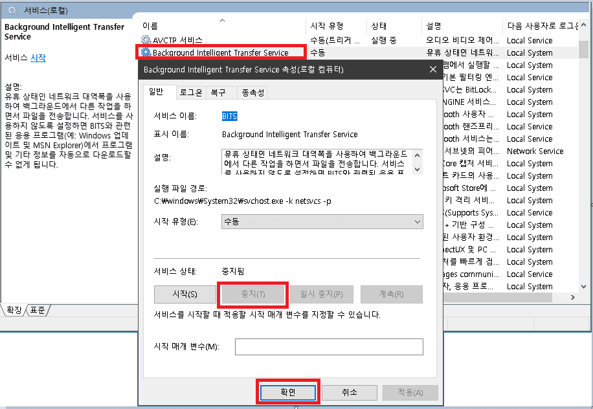
Task: Click the AVCTP 서비스 gear icon
Action: (146, 39)
